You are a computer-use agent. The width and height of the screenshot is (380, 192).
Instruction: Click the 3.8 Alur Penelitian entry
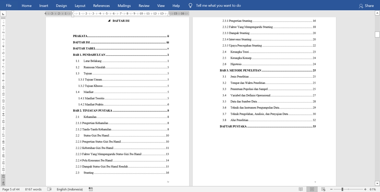269,120
